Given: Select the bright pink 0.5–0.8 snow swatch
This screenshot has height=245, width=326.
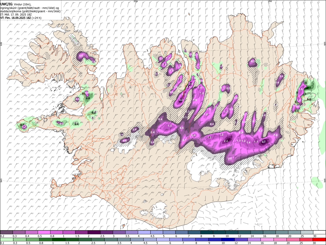Looking at the screenshot, I should [x=44, y=232].
